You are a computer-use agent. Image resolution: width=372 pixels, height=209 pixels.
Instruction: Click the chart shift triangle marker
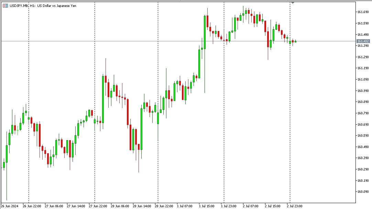(293, 3)
